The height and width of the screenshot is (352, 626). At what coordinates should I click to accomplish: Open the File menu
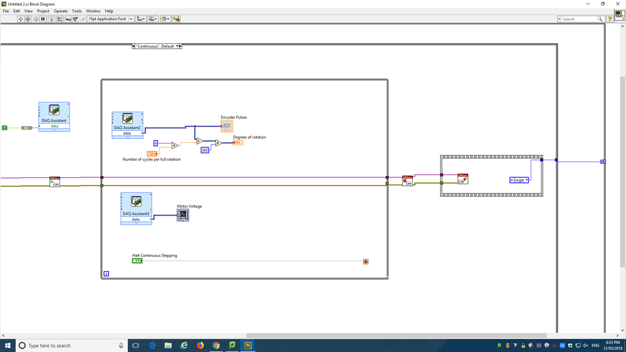[x=6, y=11]
